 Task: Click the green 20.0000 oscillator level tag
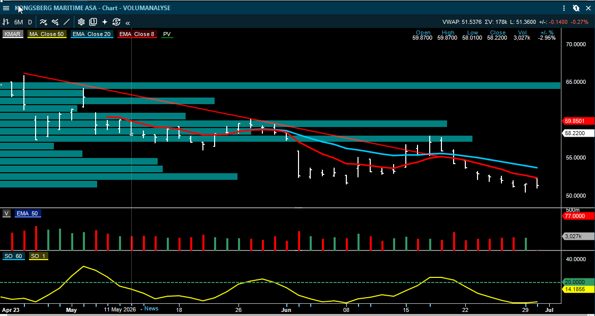[x=578, y=282]
